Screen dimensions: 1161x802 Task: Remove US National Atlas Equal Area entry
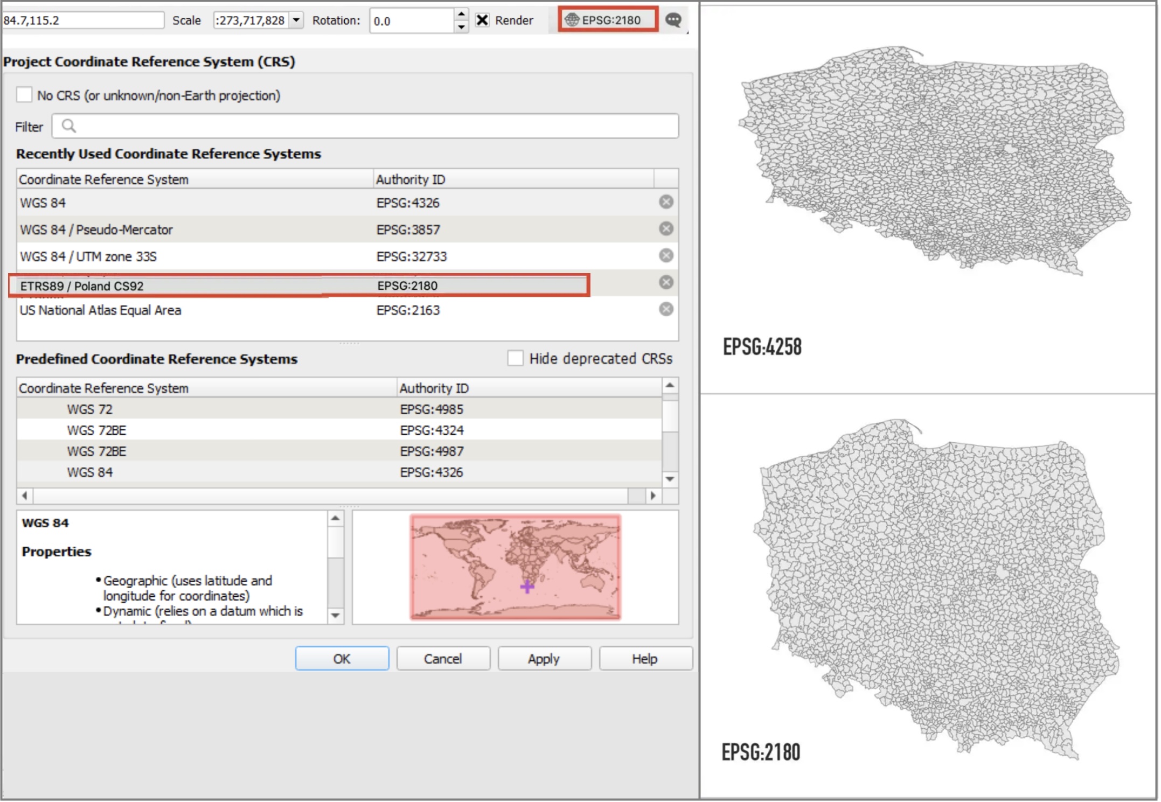(x=665, y=309)
